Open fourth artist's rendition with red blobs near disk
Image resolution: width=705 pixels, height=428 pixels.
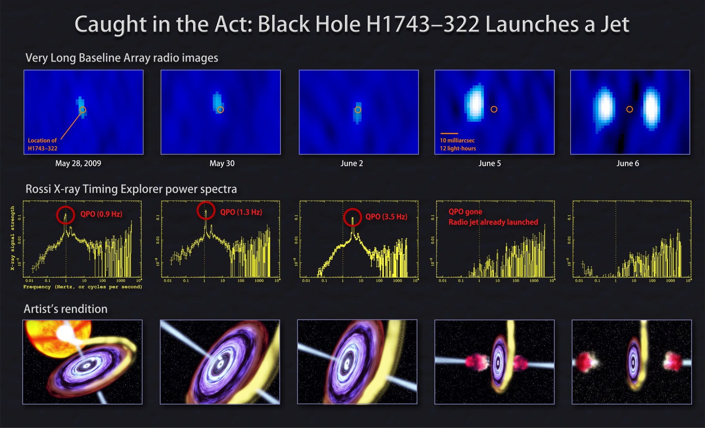[x=494, y=362]
